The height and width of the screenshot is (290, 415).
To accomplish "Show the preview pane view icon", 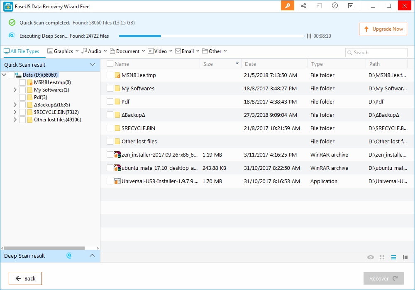I will coord(405,258).
